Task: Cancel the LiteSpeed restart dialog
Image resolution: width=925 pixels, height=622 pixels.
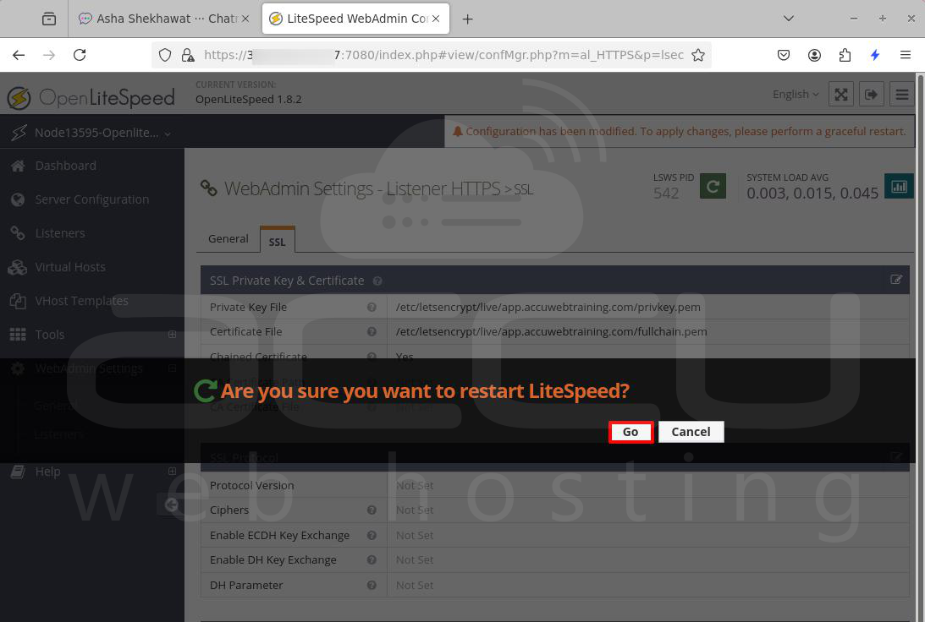Action: [691, 432]
